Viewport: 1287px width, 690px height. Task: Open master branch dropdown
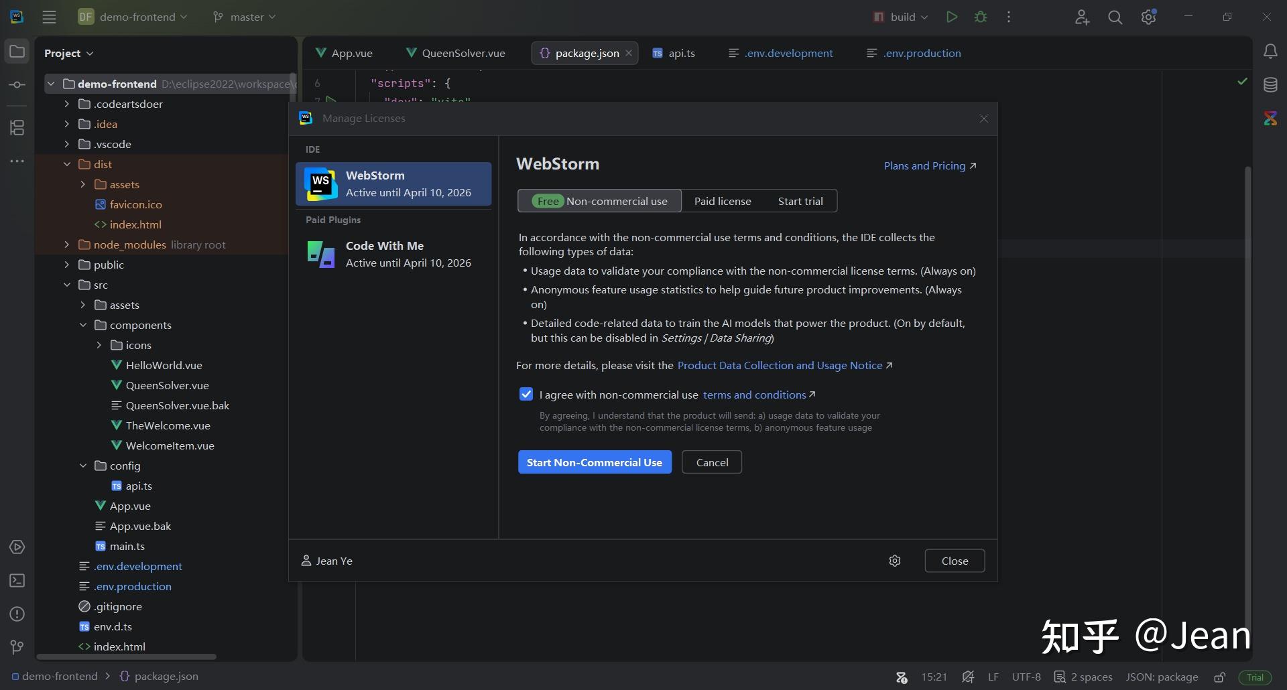click(244, 17)
